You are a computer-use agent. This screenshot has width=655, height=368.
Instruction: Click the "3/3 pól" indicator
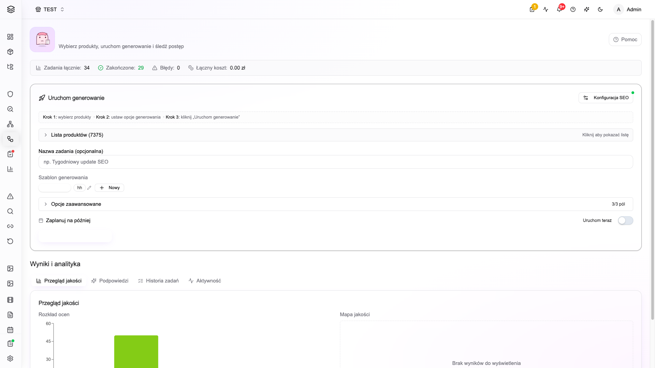(x=618, y=204)
